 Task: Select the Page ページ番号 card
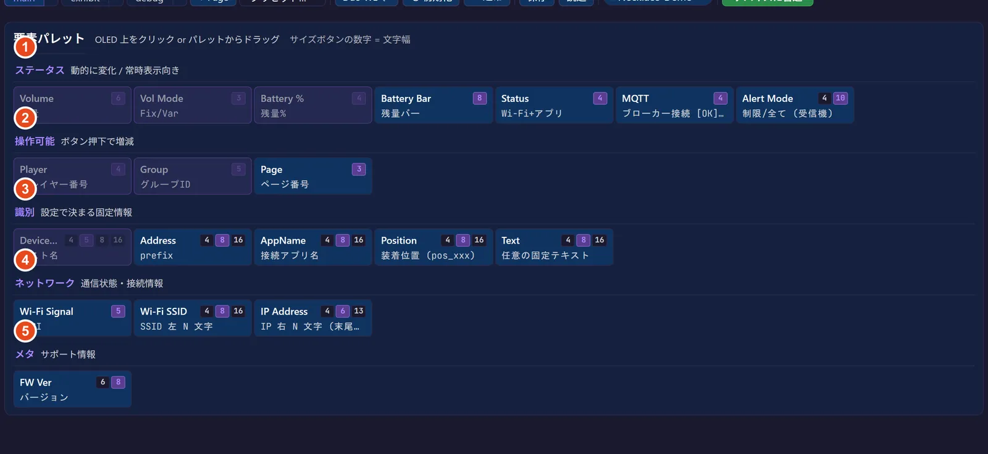313,176
